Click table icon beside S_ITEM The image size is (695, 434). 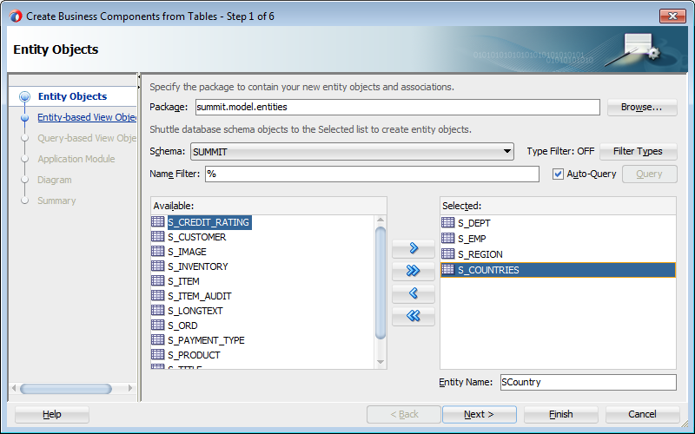pos(158,280)
